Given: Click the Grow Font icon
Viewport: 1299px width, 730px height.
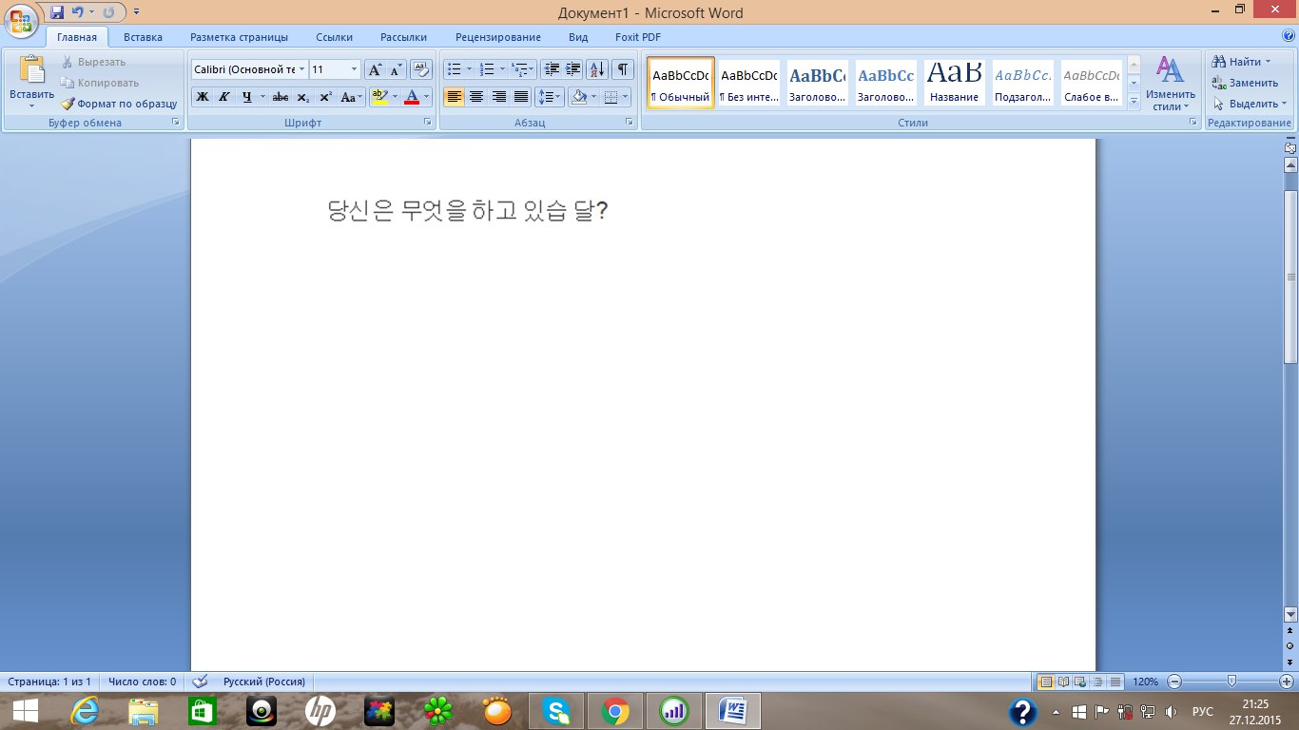Looking at the screenshot, I should click(x=375, y=69).
